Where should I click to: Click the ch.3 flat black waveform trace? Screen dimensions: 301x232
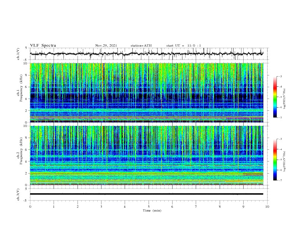146,194
